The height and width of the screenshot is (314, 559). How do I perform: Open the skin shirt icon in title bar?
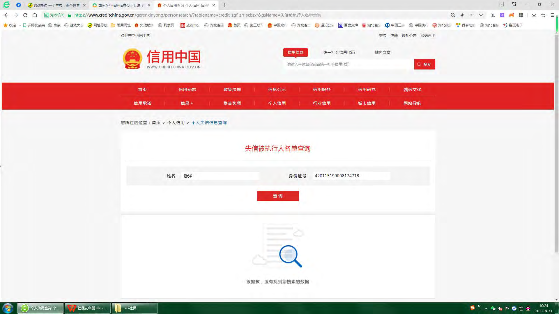tap(514, 4)
